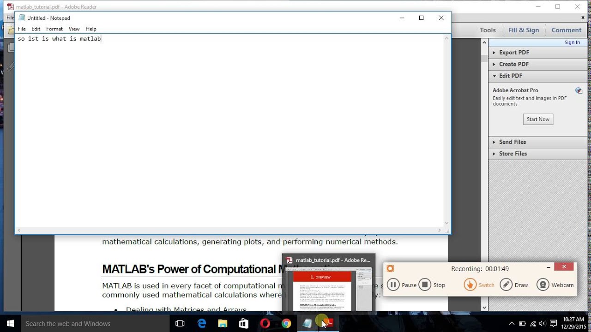Click the Open folder icon in Adobe Reader
Image resolution: width=591 pixels, height=332 pixels.
click(11, 30)
